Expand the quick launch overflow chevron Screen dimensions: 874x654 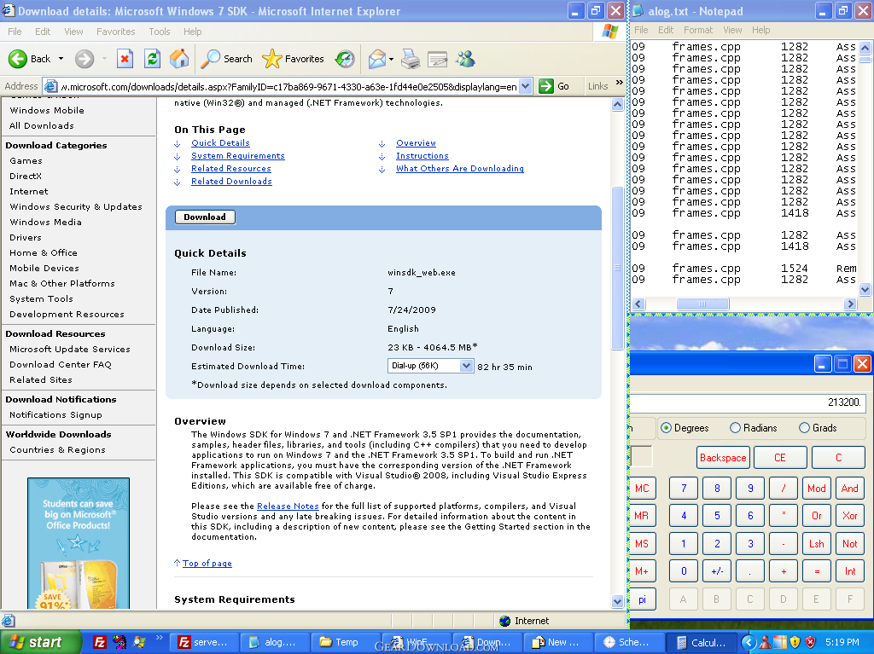tap(159, 638)
